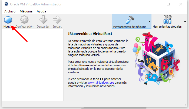This screenshot has width=189, height=109.
Task: Open the Archivo menu
Action: 10,11
